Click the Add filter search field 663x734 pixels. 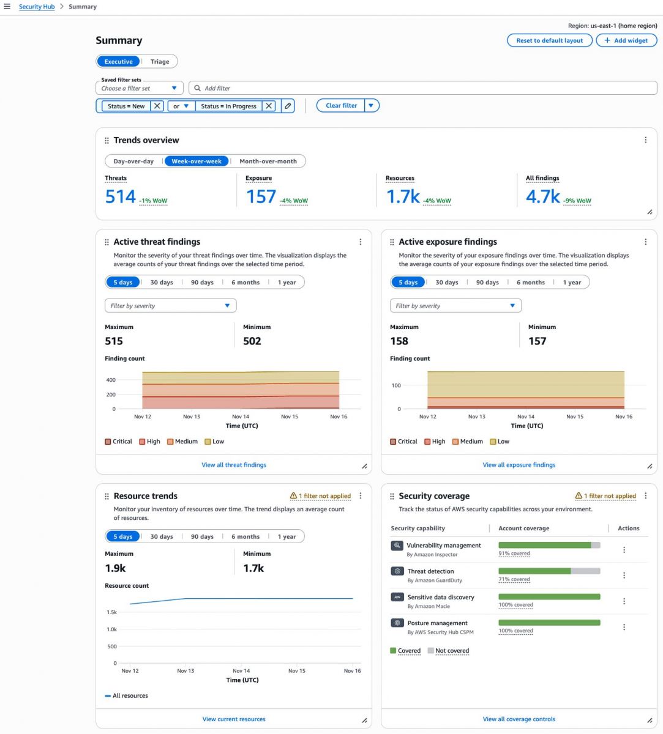pyautogui.click(x=422, y=88)
